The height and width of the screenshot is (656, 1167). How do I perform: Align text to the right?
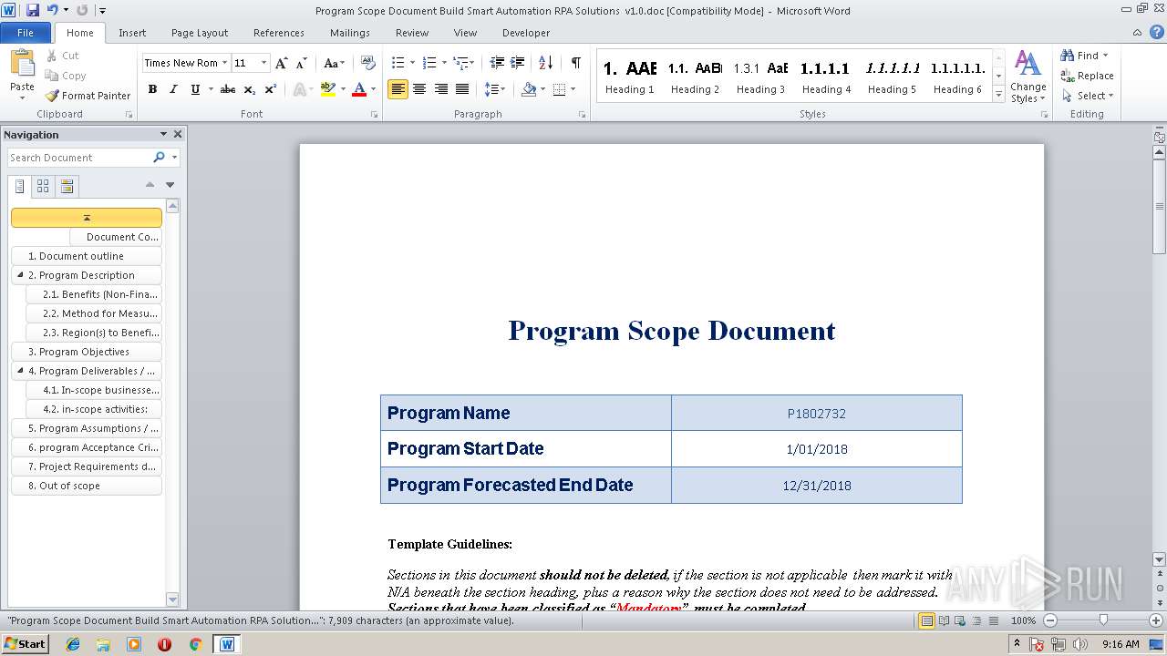(x=441, y=89)
